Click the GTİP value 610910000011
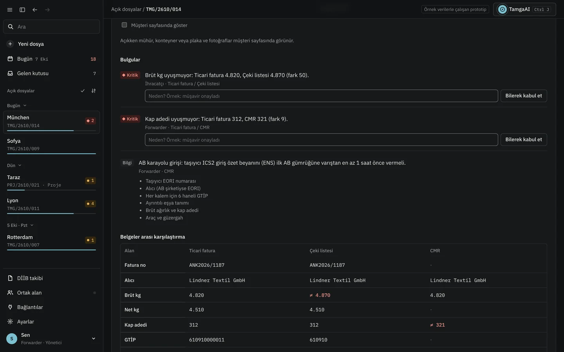Screen dimensions: 564x352 207,340
